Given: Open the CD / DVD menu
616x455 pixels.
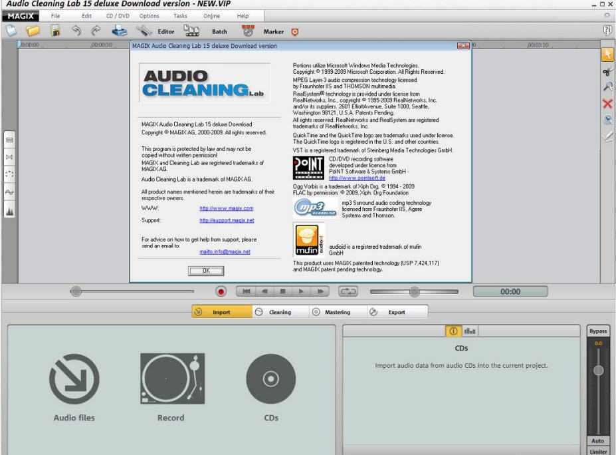Looking at the screenshot, I should click(118, 16).
